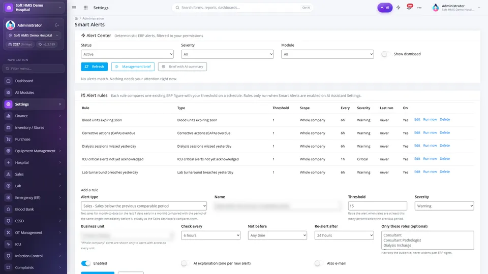Edit the Blood units expiring soon rule

(417, 120)
